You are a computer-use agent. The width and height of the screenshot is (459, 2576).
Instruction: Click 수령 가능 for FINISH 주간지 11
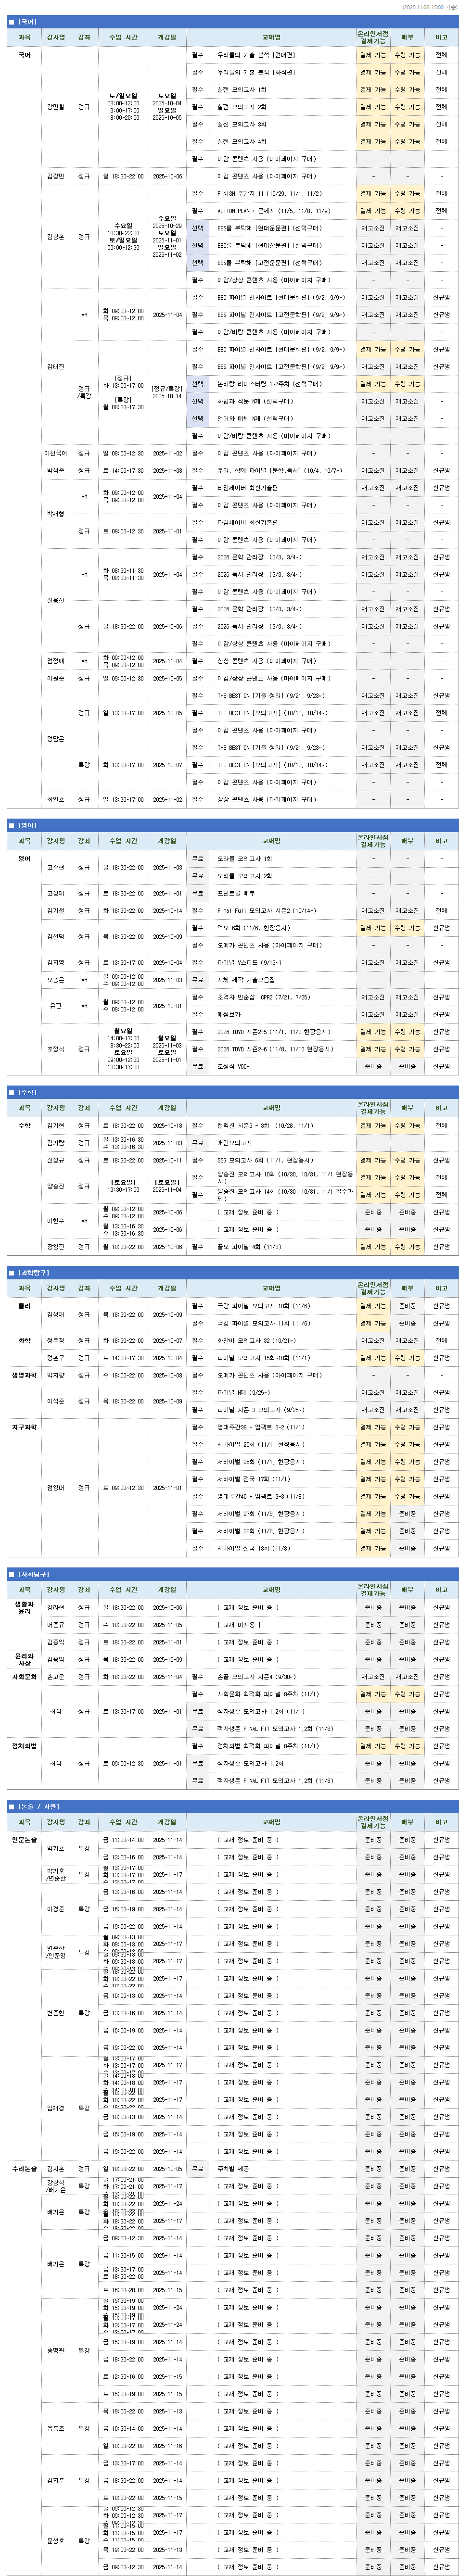pos(407,194)
